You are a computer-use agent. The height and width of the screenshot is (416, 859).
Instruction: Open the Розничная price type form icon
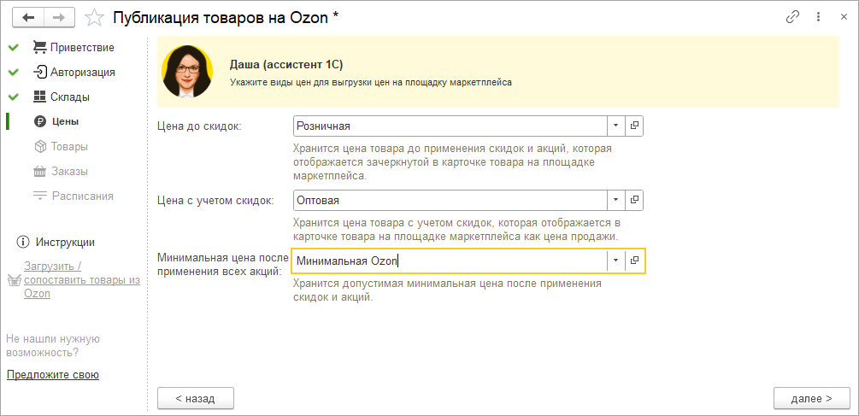click(x=635, y=126)
